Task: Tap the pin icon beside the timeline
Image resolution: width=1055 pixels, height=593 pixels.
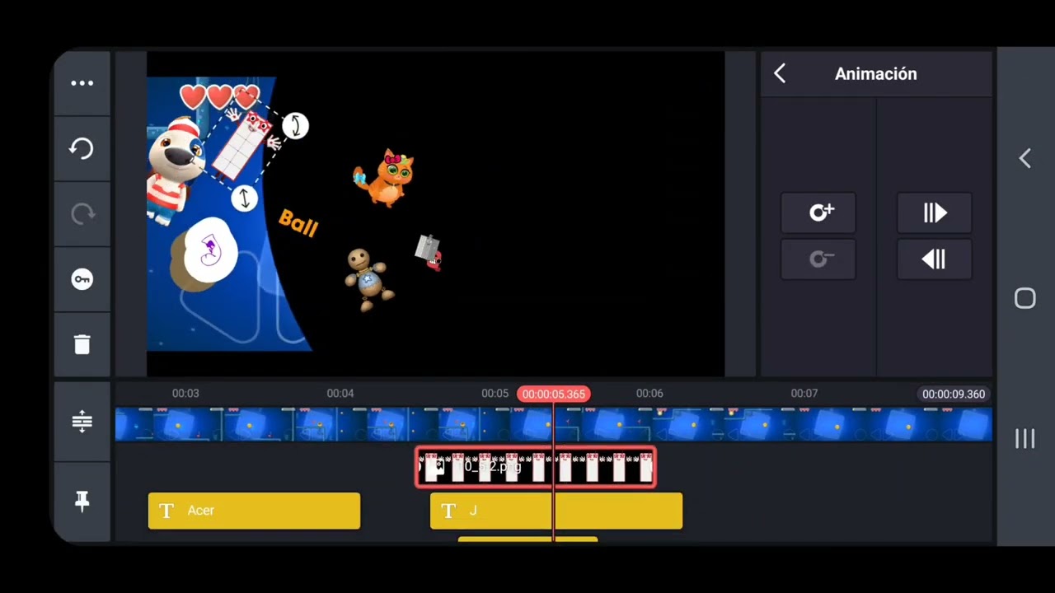Action: [82, 501]
